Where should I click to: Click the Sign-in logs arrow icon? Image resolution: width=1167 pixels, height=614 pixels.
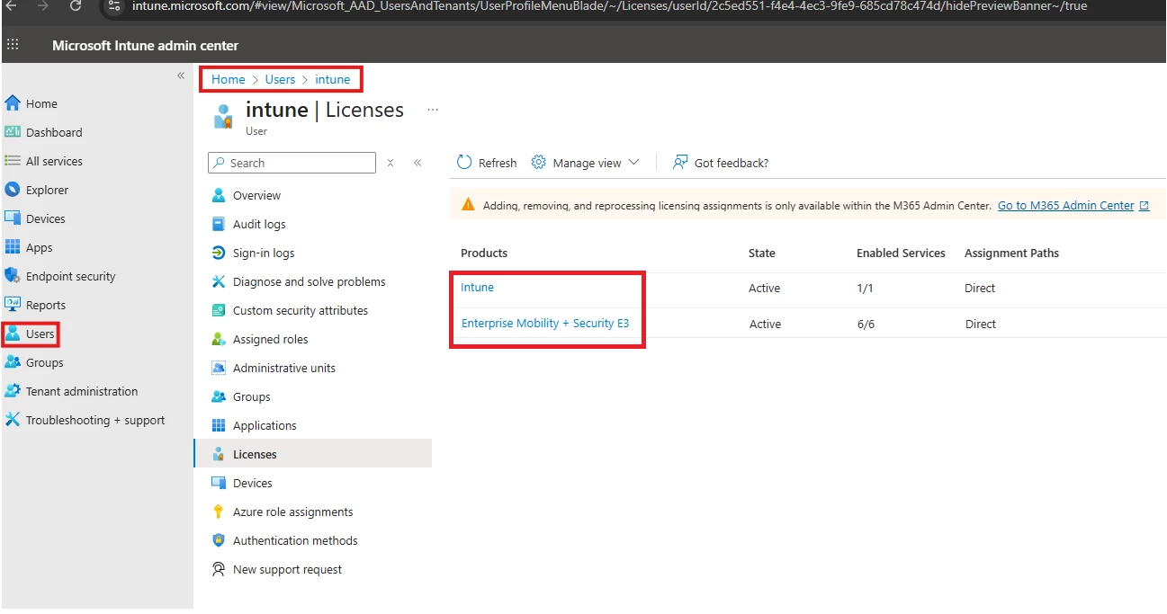pyautogui.click(x=219, y=253)
